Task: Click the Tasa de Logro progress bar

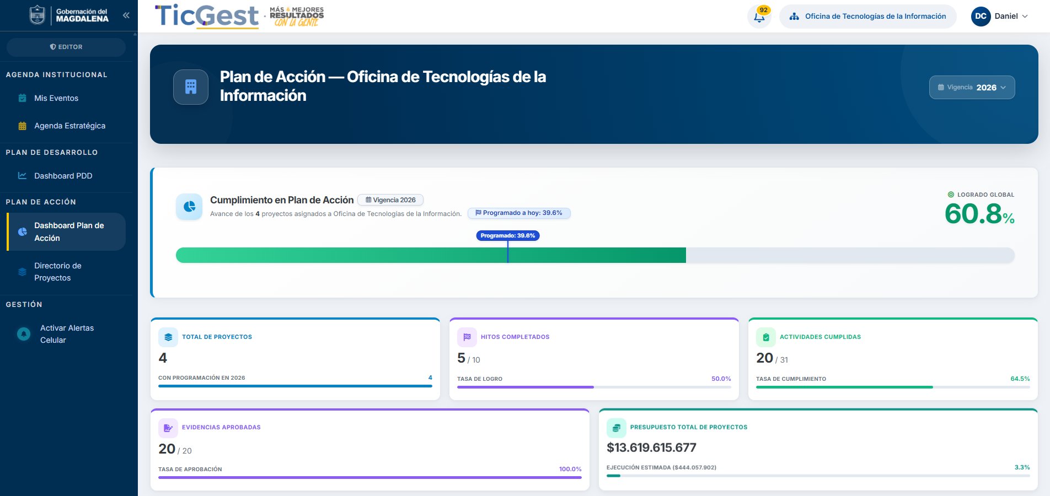Action: (x=594, y=387)
